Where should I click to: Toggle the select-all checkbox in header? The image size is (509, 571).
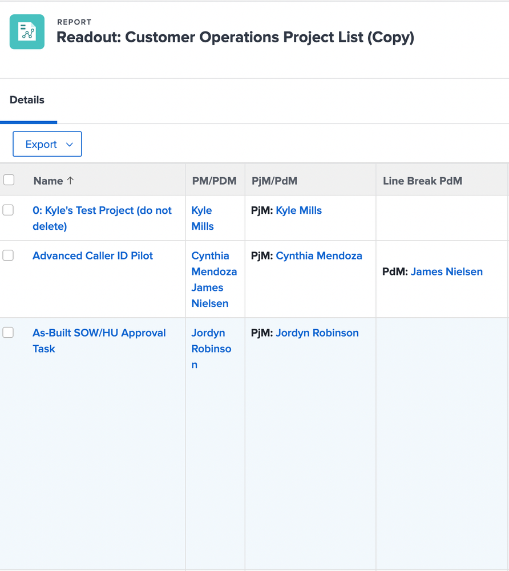pyautogui.click(x=9, y=180)
